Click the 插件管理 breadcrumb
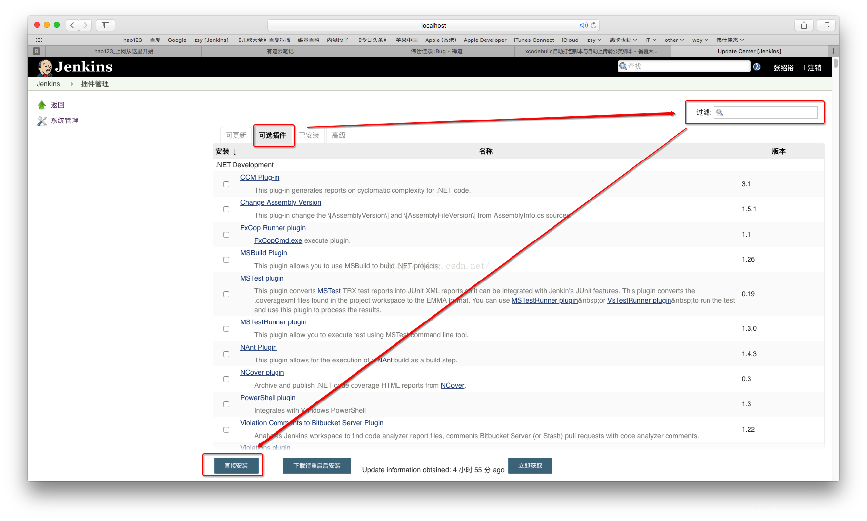This screenshot has height=521, width=867. (x=95, y=84)
